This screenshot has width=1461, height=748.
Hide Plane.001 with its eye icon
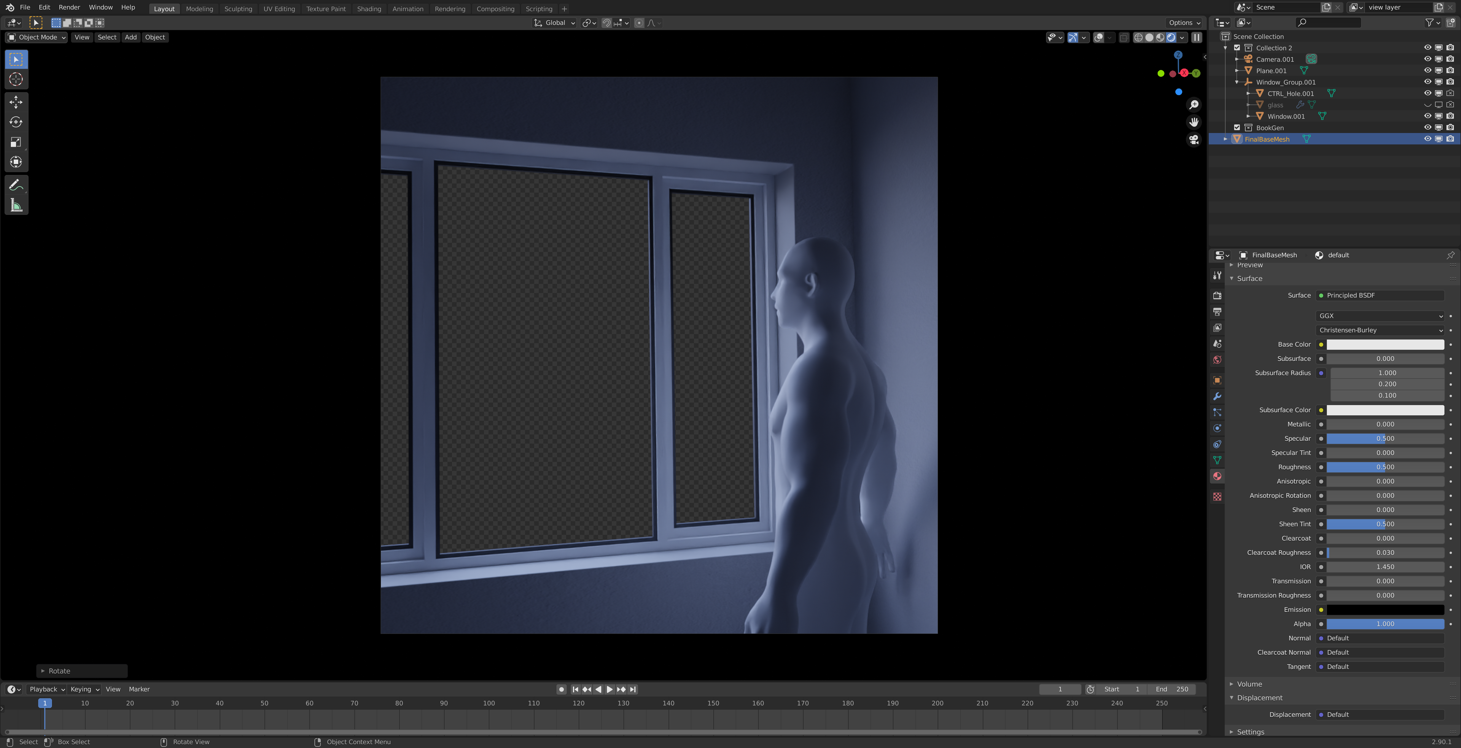point(1427,71)
